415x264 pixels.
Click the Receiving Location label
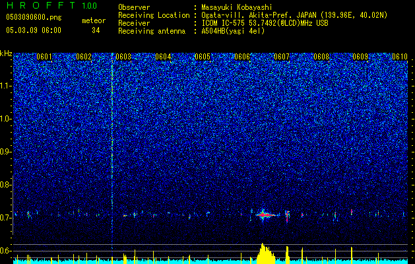(x=154, y=15)
